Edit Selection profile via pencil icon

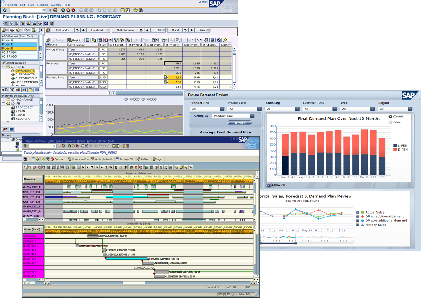point(4,62)
